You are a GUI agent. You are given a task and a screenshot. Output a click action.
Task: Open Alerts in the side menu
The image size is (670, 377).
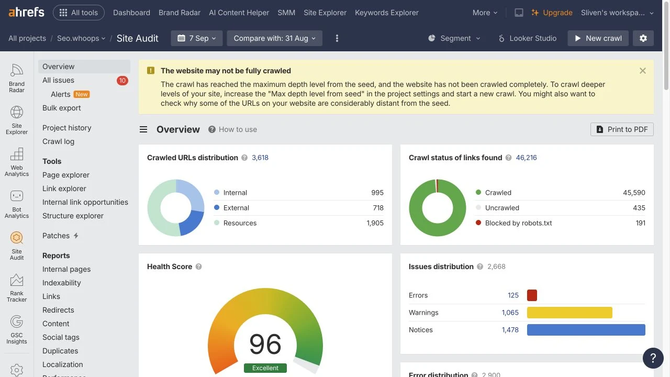(60, 94)
